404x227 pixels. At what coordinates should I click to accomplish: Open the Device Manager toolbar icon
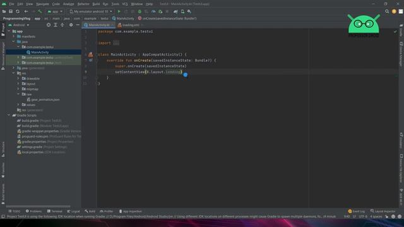click(182, 11)
